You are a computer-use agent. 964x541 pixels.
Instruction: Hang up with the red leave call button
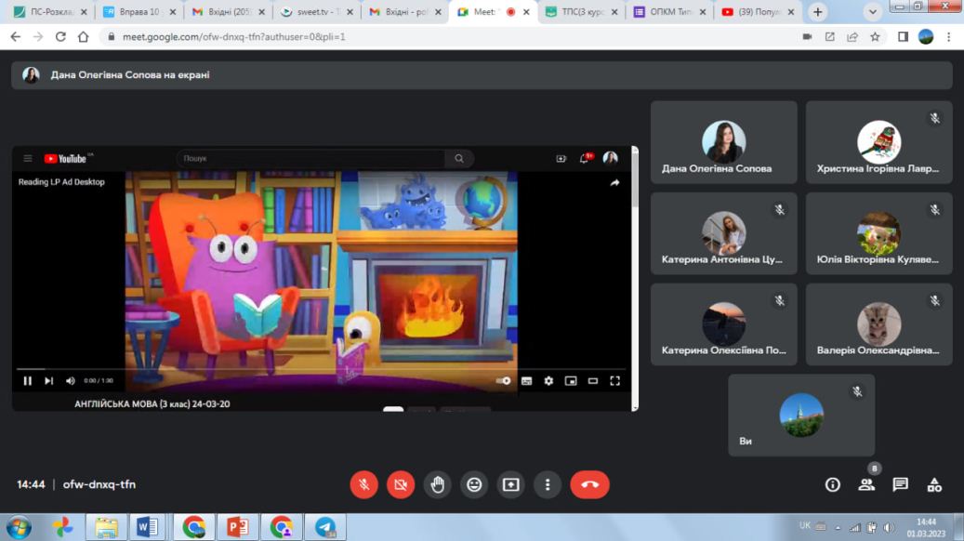pyautogui.click(x=589, y=484)
